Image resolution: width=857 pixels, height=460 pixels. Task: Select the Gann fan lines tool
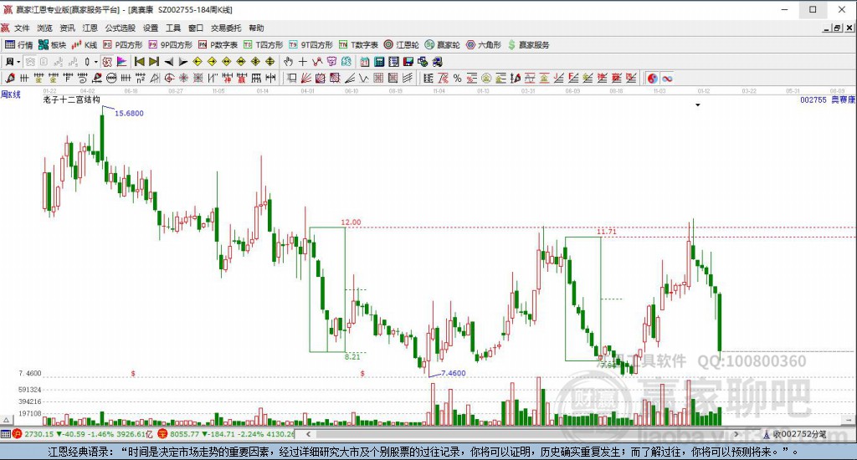click(x=306, y=78)
